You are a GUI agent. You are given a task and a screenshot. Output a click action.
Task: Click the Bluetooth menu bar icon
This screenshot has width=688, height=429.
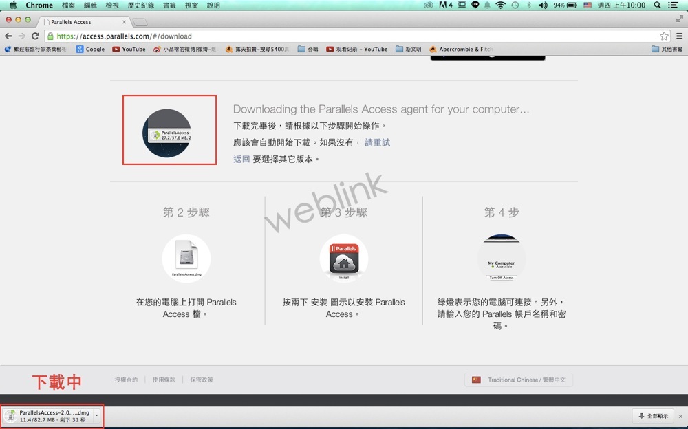pos(528,5)
